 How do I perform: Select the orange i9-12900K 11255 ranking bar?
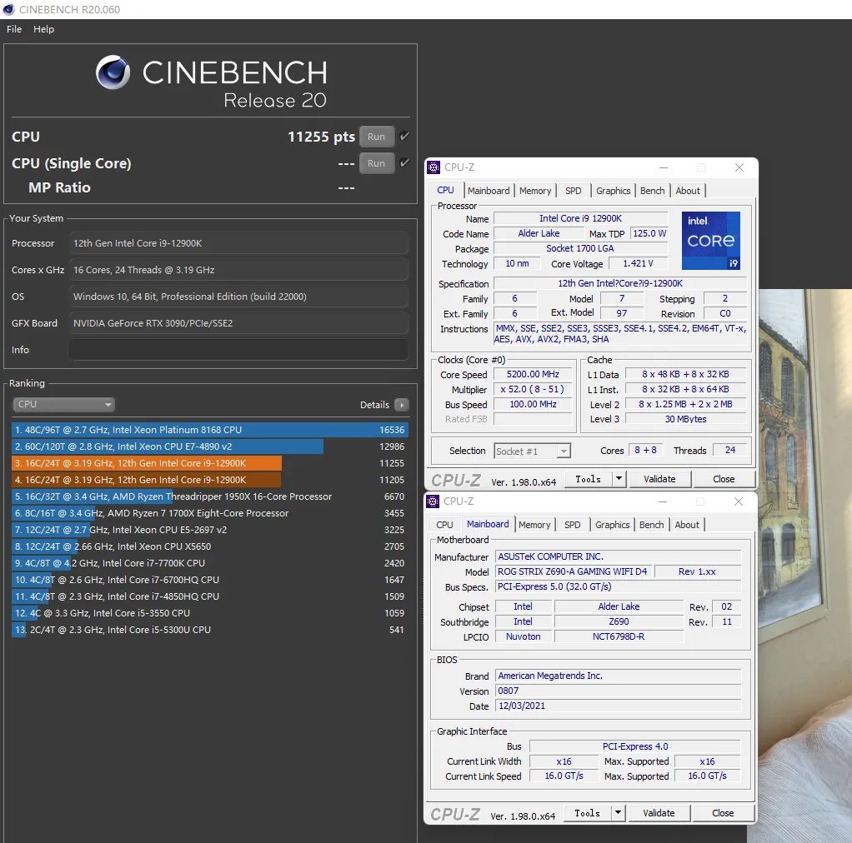[x=147, y=463]
